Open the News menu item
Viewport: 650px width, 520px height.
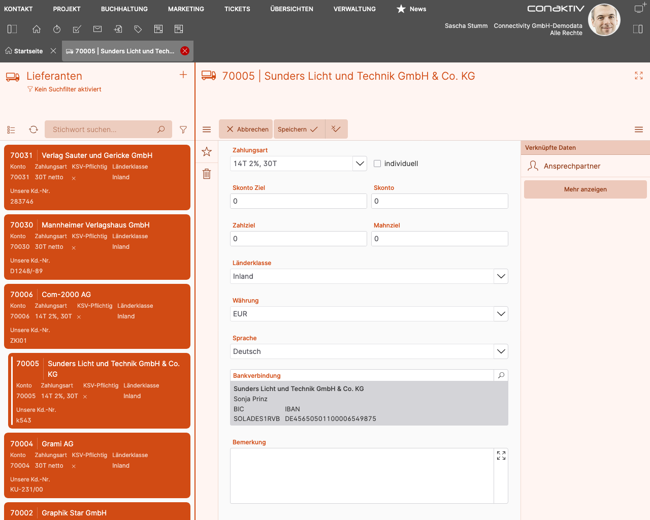click(x=411, y=9)
